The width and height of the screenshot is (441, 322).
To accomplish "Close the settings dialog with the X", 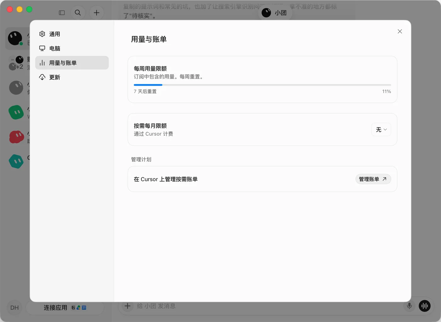I will tap(400, 31).
